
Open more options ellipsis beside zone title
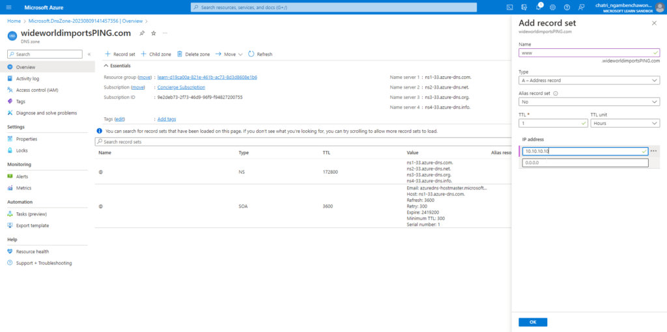[165, 33]
